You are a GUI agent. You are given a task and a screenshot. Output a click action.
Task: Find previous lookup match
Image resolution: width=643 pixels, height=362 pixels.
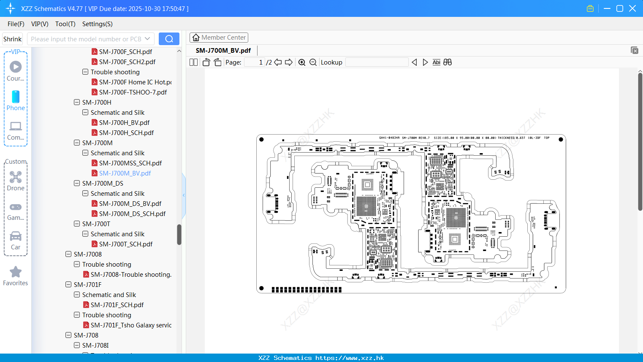[414, 62]
